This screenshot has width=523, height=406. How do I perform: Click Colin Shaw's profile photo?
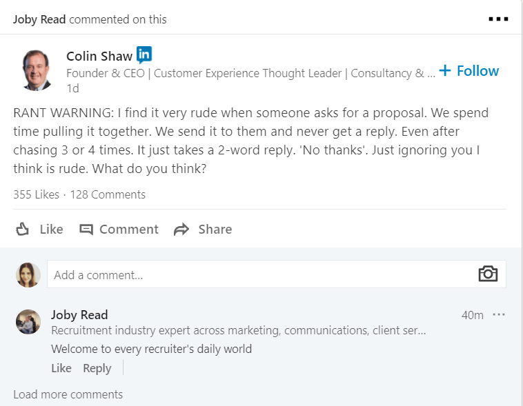pyautogui.click(x=35, y=70)
